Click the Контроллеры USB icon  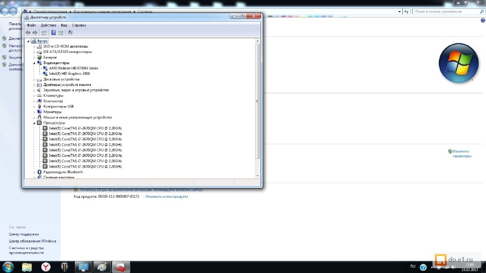39,106
